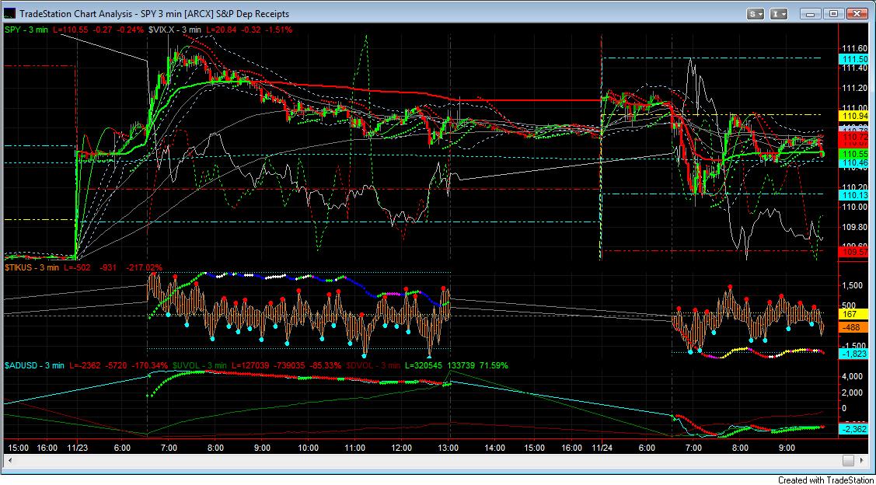This screenshot has height=485, width=876.
Task: Click the 13:00 time axis label
Action: 448,447
